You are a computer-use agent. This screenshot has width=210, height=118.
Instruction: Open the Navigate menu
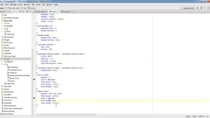13,5
